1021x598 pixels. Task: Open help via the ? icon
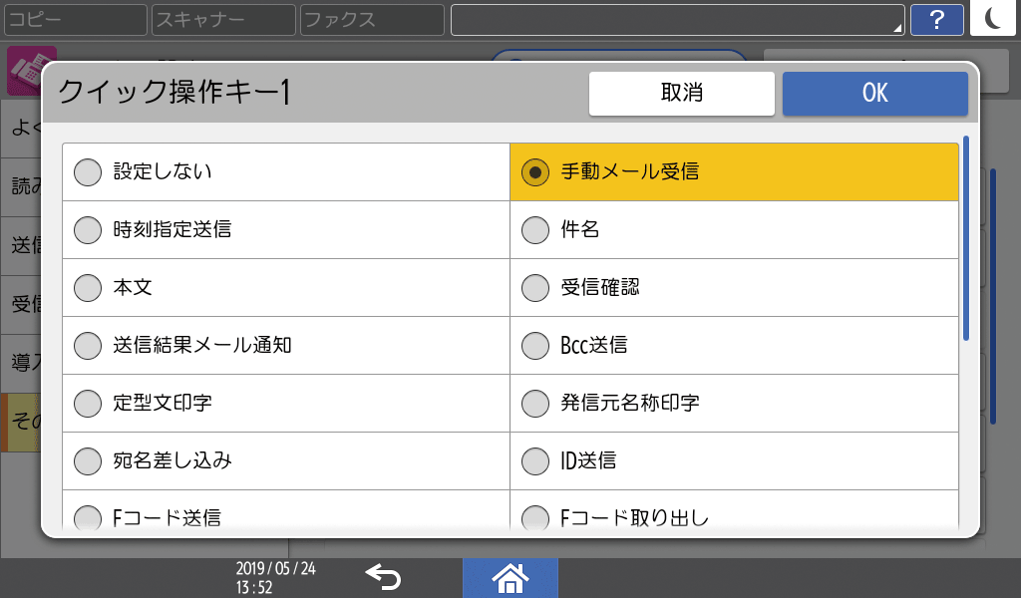tap(937, 19)
